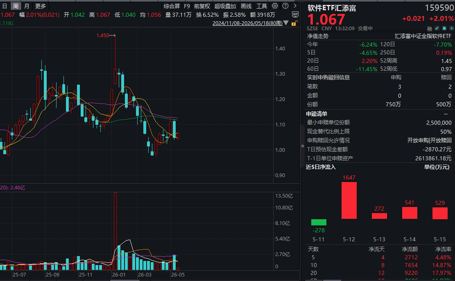Click the 5-14 red bar labeled 541
The image size is (455, 281).
tap(410, 213)
